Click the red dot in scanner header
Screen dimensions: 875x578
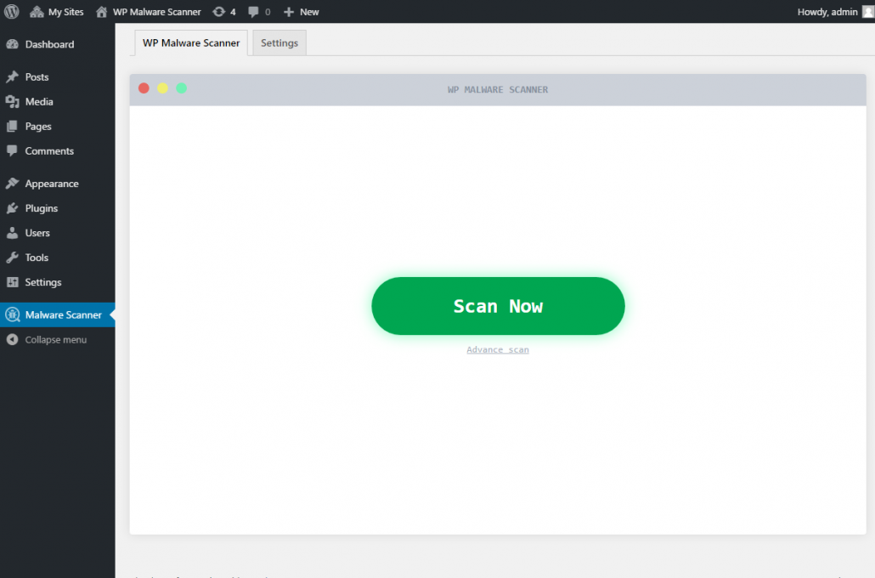pyautogui.click(x=144, y=88)
